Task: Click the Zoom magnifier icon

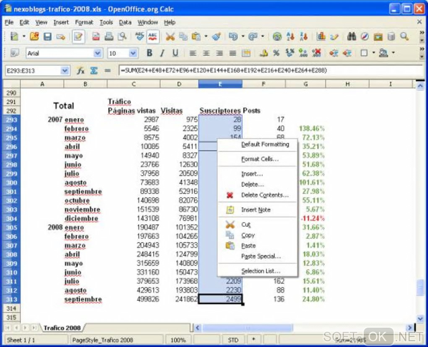Action: click(404, 36)
